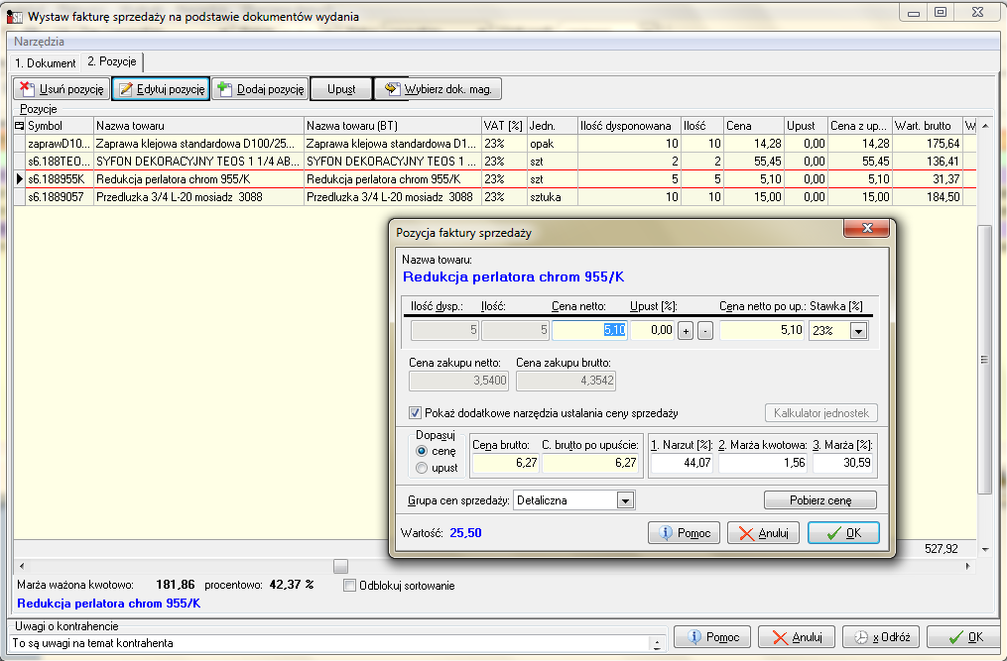Click the table column chooser icon beside Symbol
This screenshot has width=1007, height=661.
pos(19,126)
